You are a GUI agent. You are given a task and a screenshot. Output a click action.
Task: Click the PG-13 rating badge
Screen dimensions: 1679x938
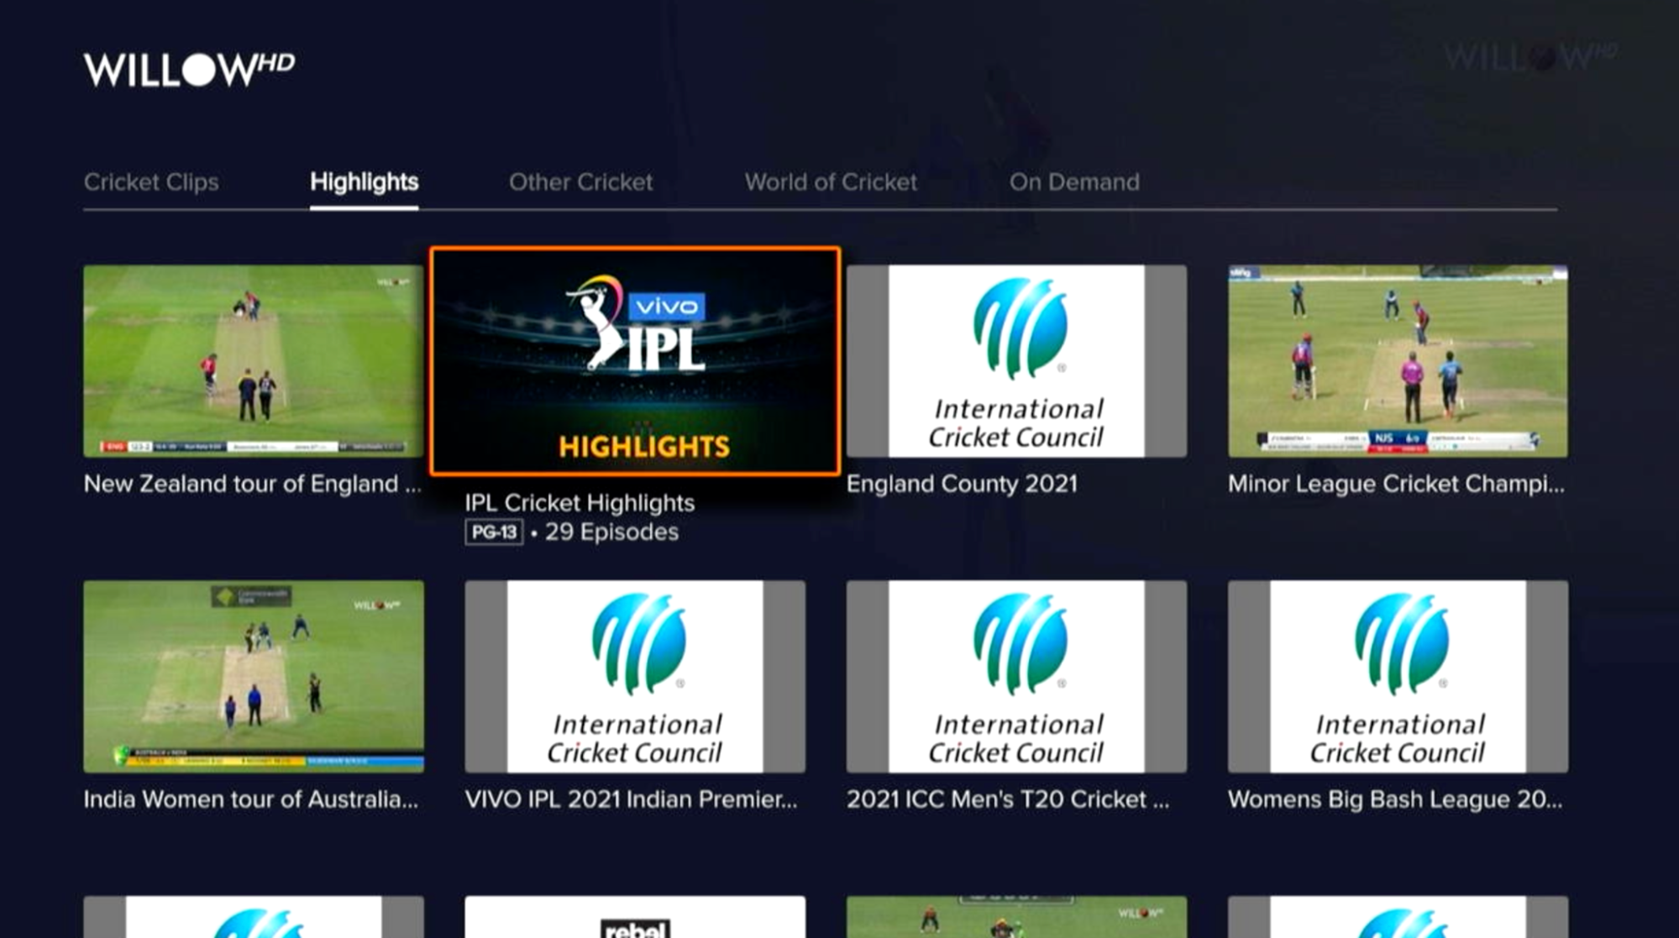(494, 532)
